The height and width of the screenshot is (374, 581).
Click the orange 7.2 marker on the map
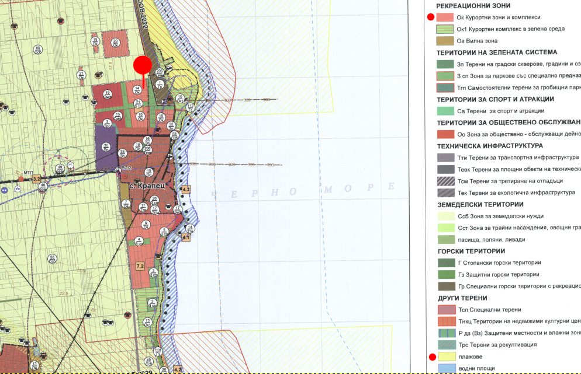click(x=140, y=266)
